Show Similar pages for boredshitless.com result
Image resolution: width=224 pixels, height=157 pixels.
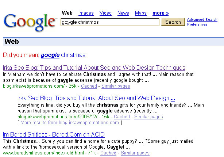tap(135, 153)
